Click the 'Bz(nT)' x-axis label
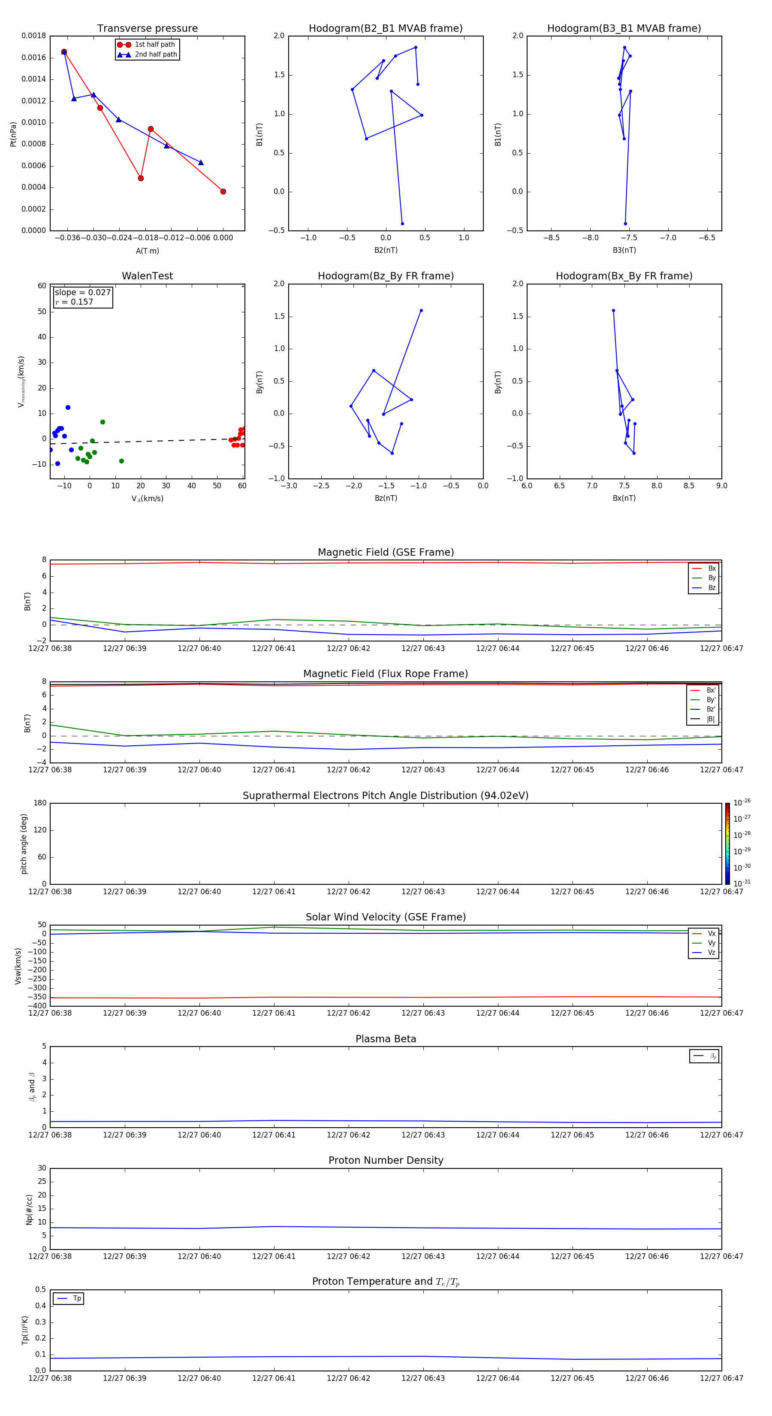The image size is (772, 1416). tap(386, 498)
